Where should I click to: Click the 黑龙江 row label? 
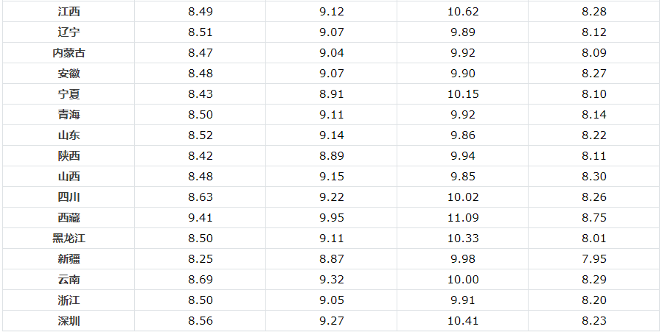click(x=69, y=239)
